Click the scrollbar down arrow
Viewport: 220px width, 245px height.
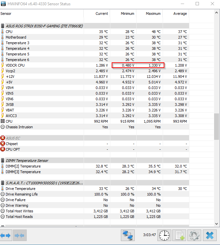pyautogui.click(x=217, y=224)
